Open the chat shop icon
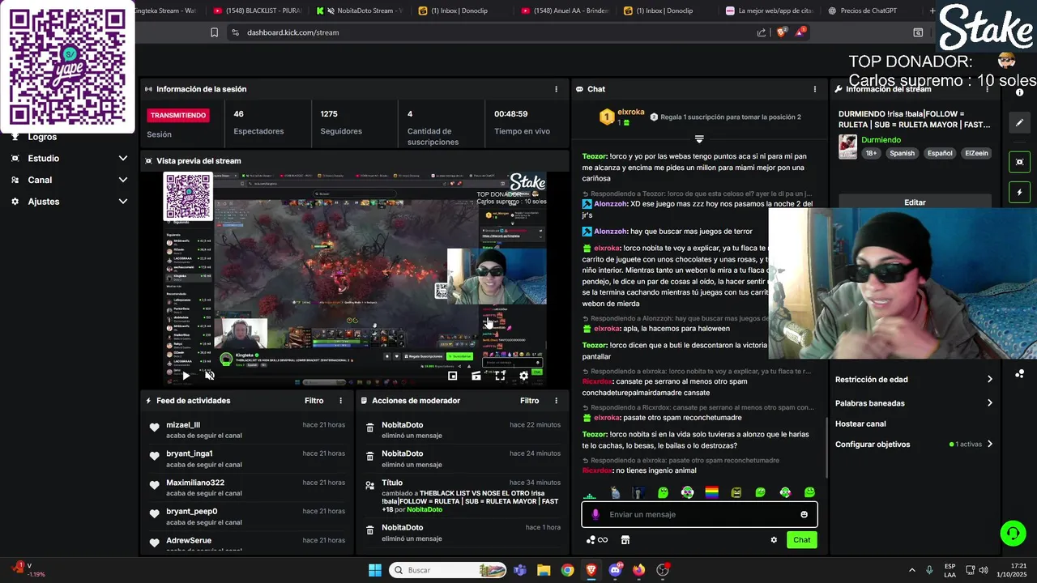 click(x=625, y=540)
